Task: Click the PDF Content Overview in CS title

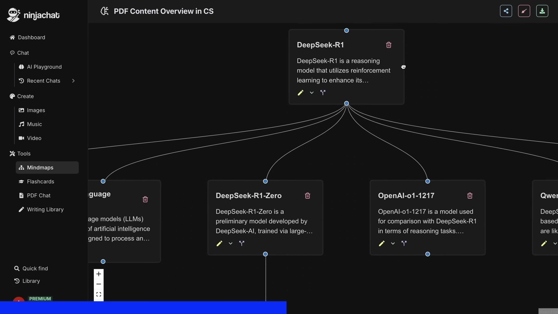Action: 164,11
